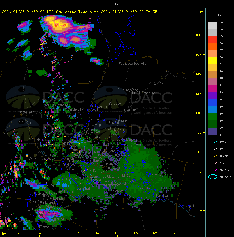
Task: Click the bip pink arrow legend icon
Action: tap(213, 163)
